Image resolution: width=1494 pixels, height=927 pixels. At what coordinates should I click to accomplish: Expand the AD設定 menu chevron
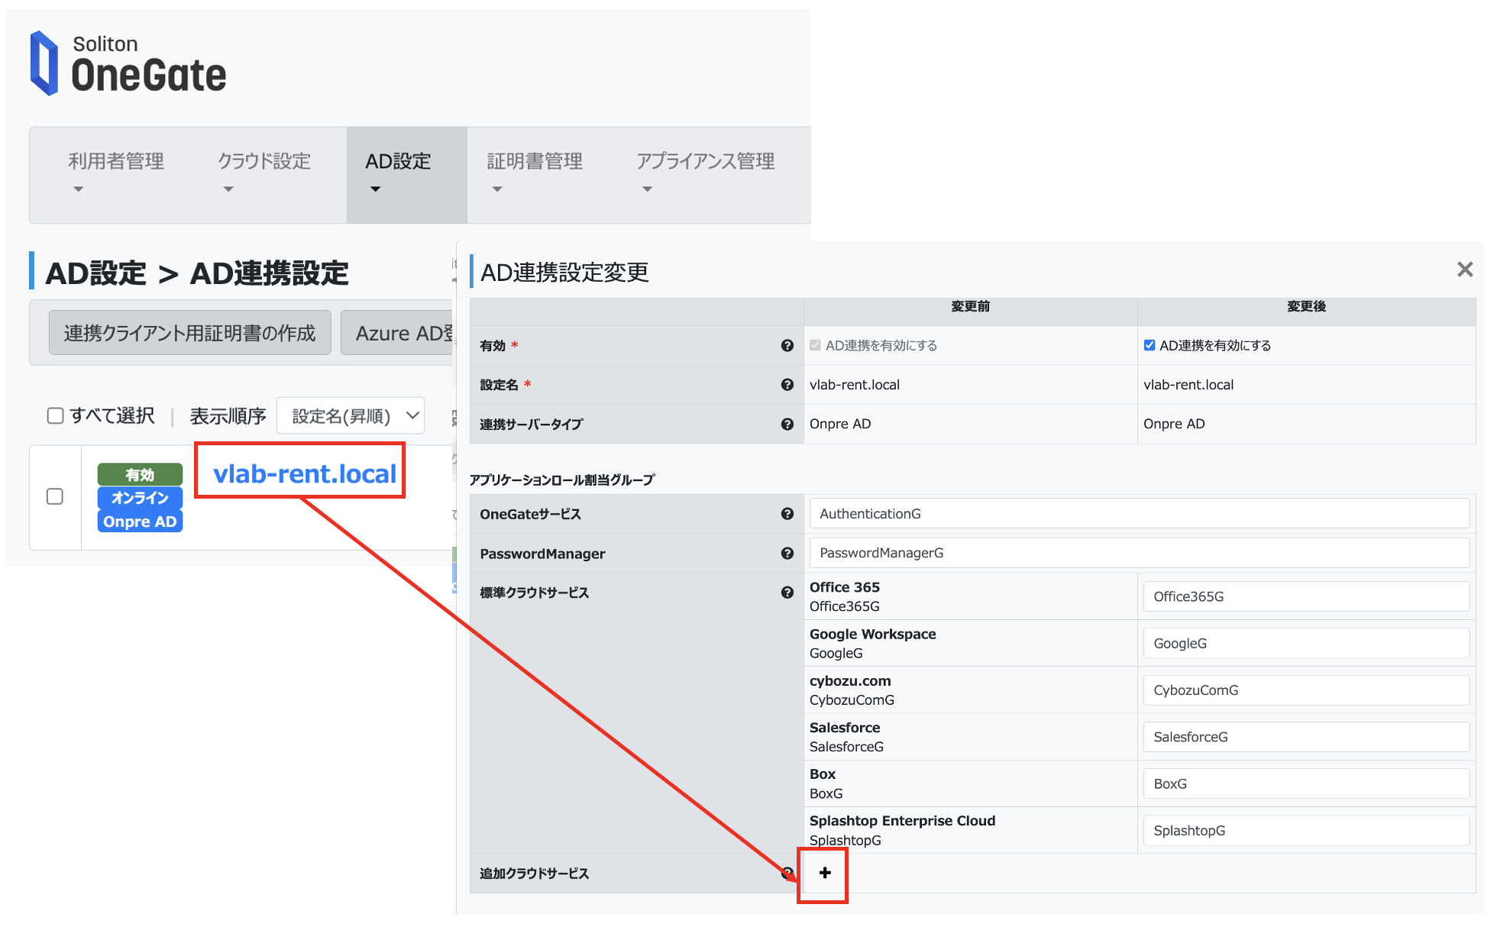click(374, 189)
